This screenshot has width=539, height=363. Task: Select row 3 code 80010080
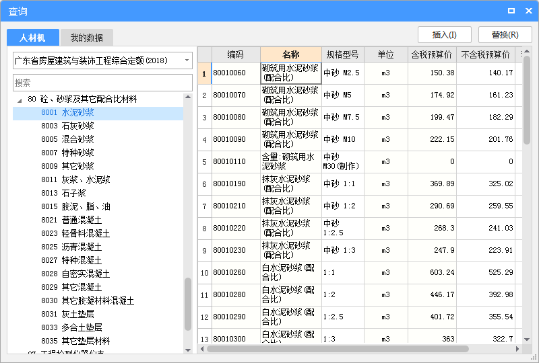pyautogui.click(x=236, y=118)
